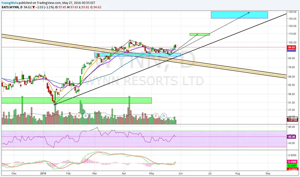Click the 62.50 price axis label
This screenshot has height=177, width=300.
pos(292,85)
